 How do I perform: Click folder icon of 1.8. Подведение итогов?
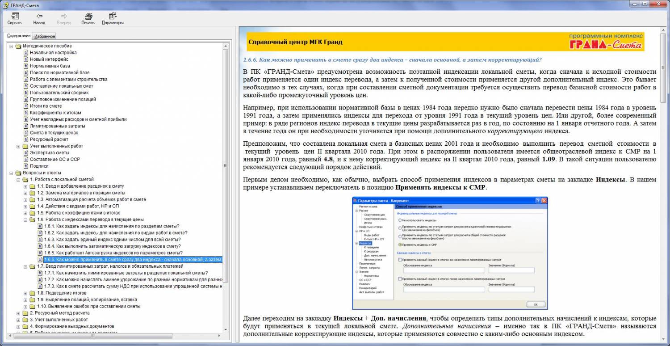(x=32, y=293)
